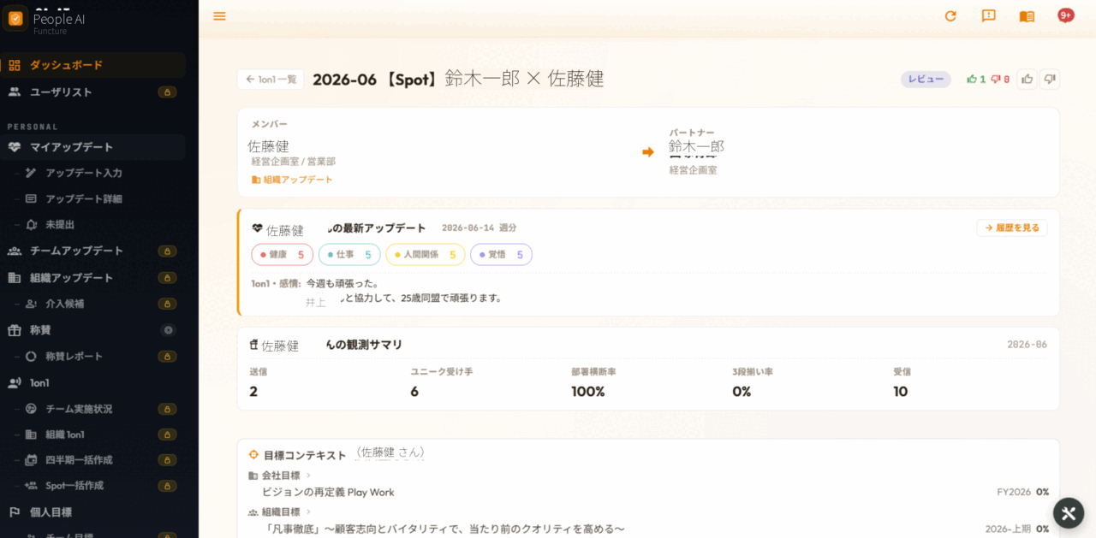Viewport: 1096px width, 538px height.
Task: Click the 受信 value 10
Action: click(901, 392)
